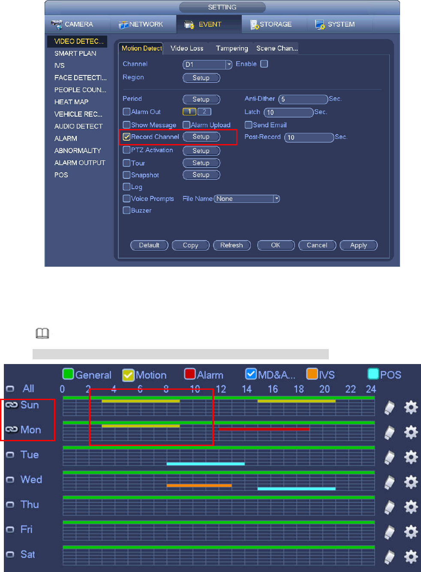Open the Channel D1 dropdown

(x=207, y=64)
